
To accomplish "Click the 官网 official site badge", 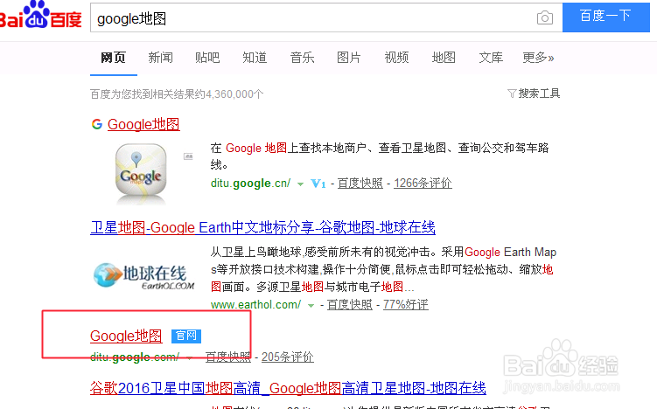I will [x=186, y=336].
